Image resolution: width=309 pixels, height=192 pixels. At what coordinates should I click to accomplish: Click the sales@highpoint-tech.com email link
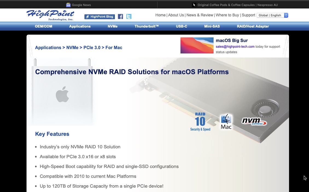pos(235,47)
